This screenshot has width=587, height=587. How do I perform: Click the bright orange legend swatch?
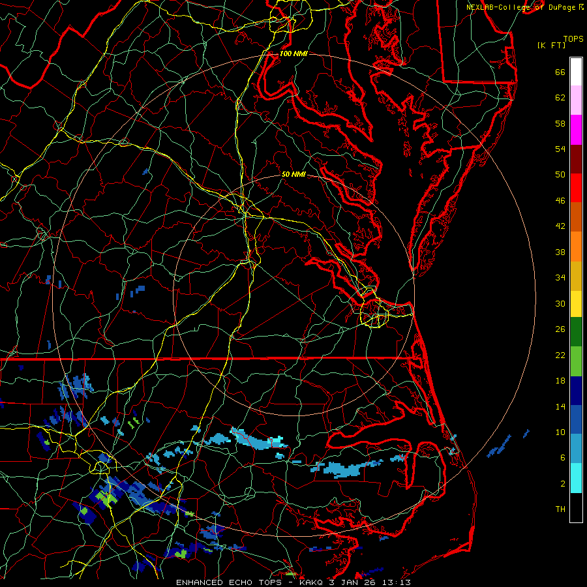pyautogui.click(x=576, y=247)
